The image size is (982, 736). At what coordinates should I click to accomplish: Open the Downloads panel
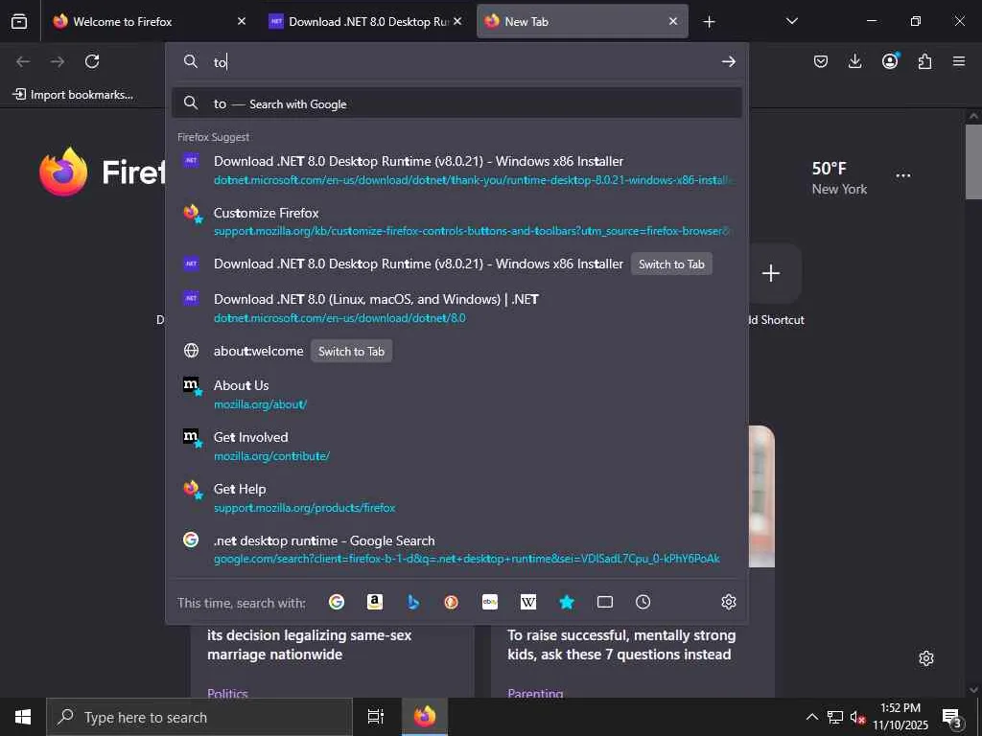point(854,61)
